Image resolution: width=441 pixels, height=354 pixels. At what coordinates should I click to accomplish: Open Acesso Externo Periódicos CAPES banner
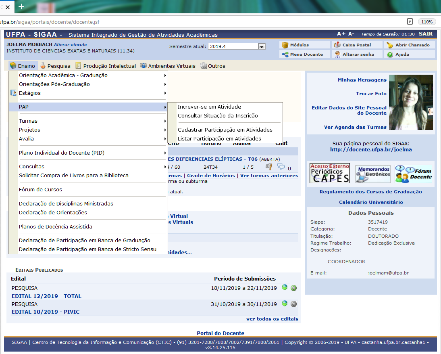(x=330, y=173)
